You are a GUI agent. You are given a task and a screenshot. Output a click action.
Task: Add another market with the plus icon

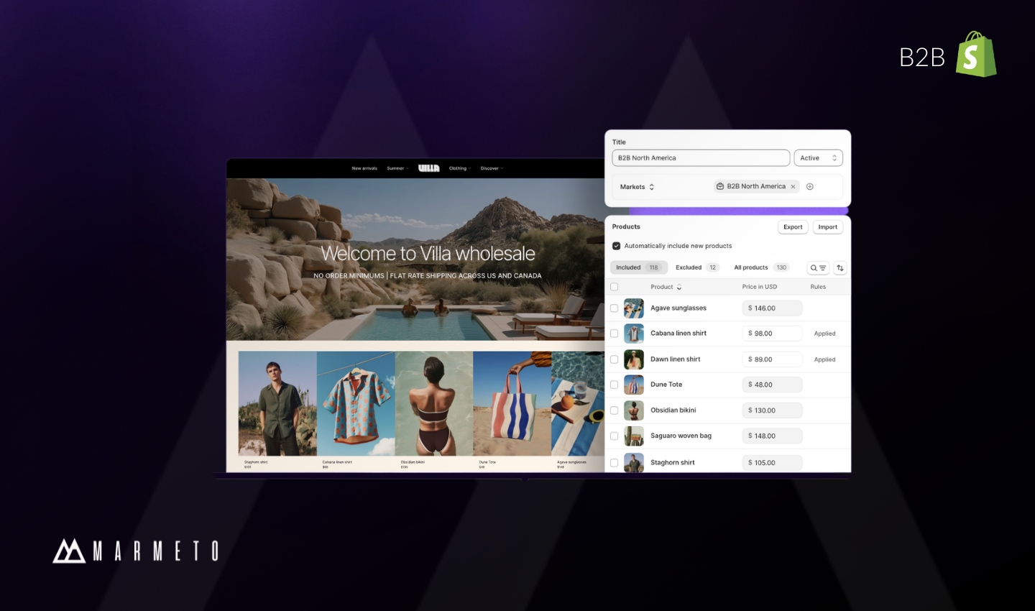click(810, 187)
